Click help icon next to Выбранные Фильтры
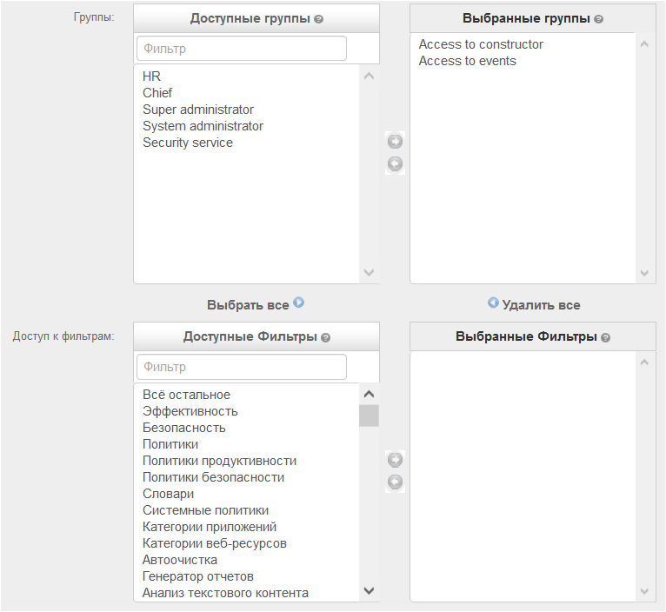This screenshot has width=666, height=612. 606,337
